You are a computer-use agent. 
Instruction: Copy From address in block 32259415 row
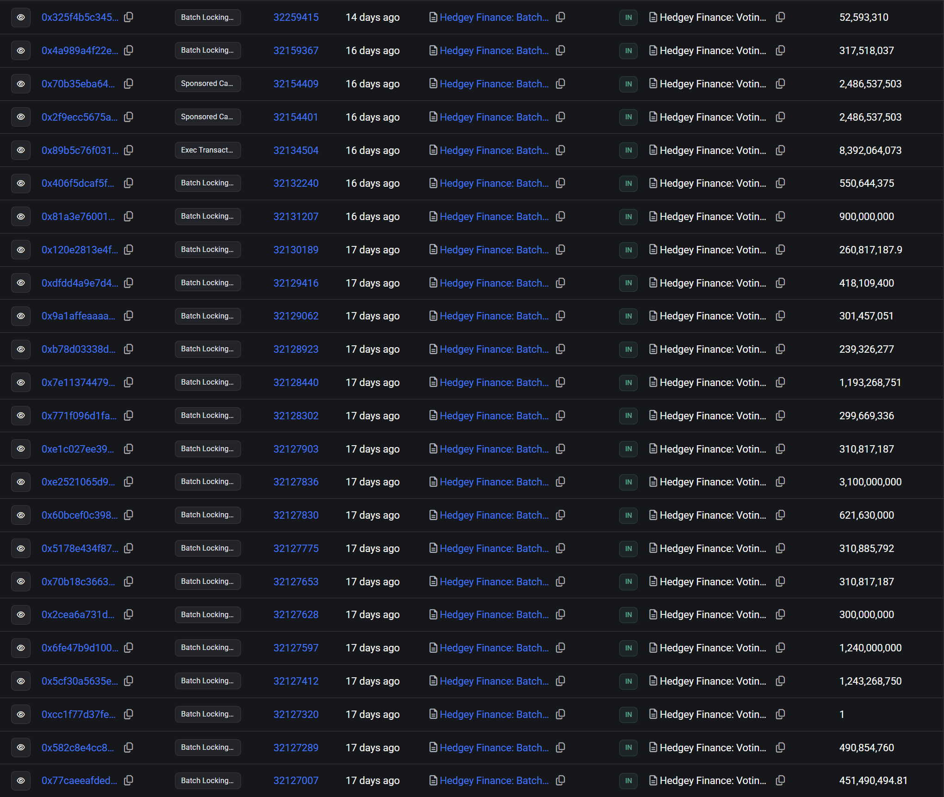560,17
